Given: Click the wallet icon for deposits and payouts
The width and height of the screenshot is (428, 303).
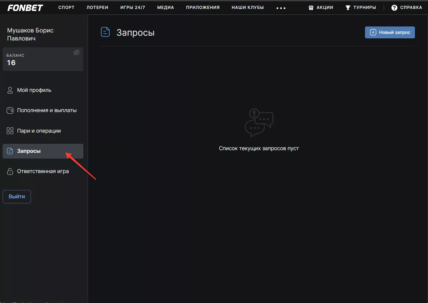Looking at the screenshot, I should click(10, 111).
